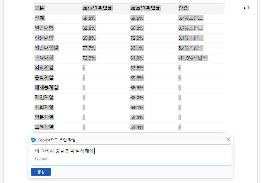Click the add comment icon in margin
The image size is (261, 183).
click(x=246, y=8)
